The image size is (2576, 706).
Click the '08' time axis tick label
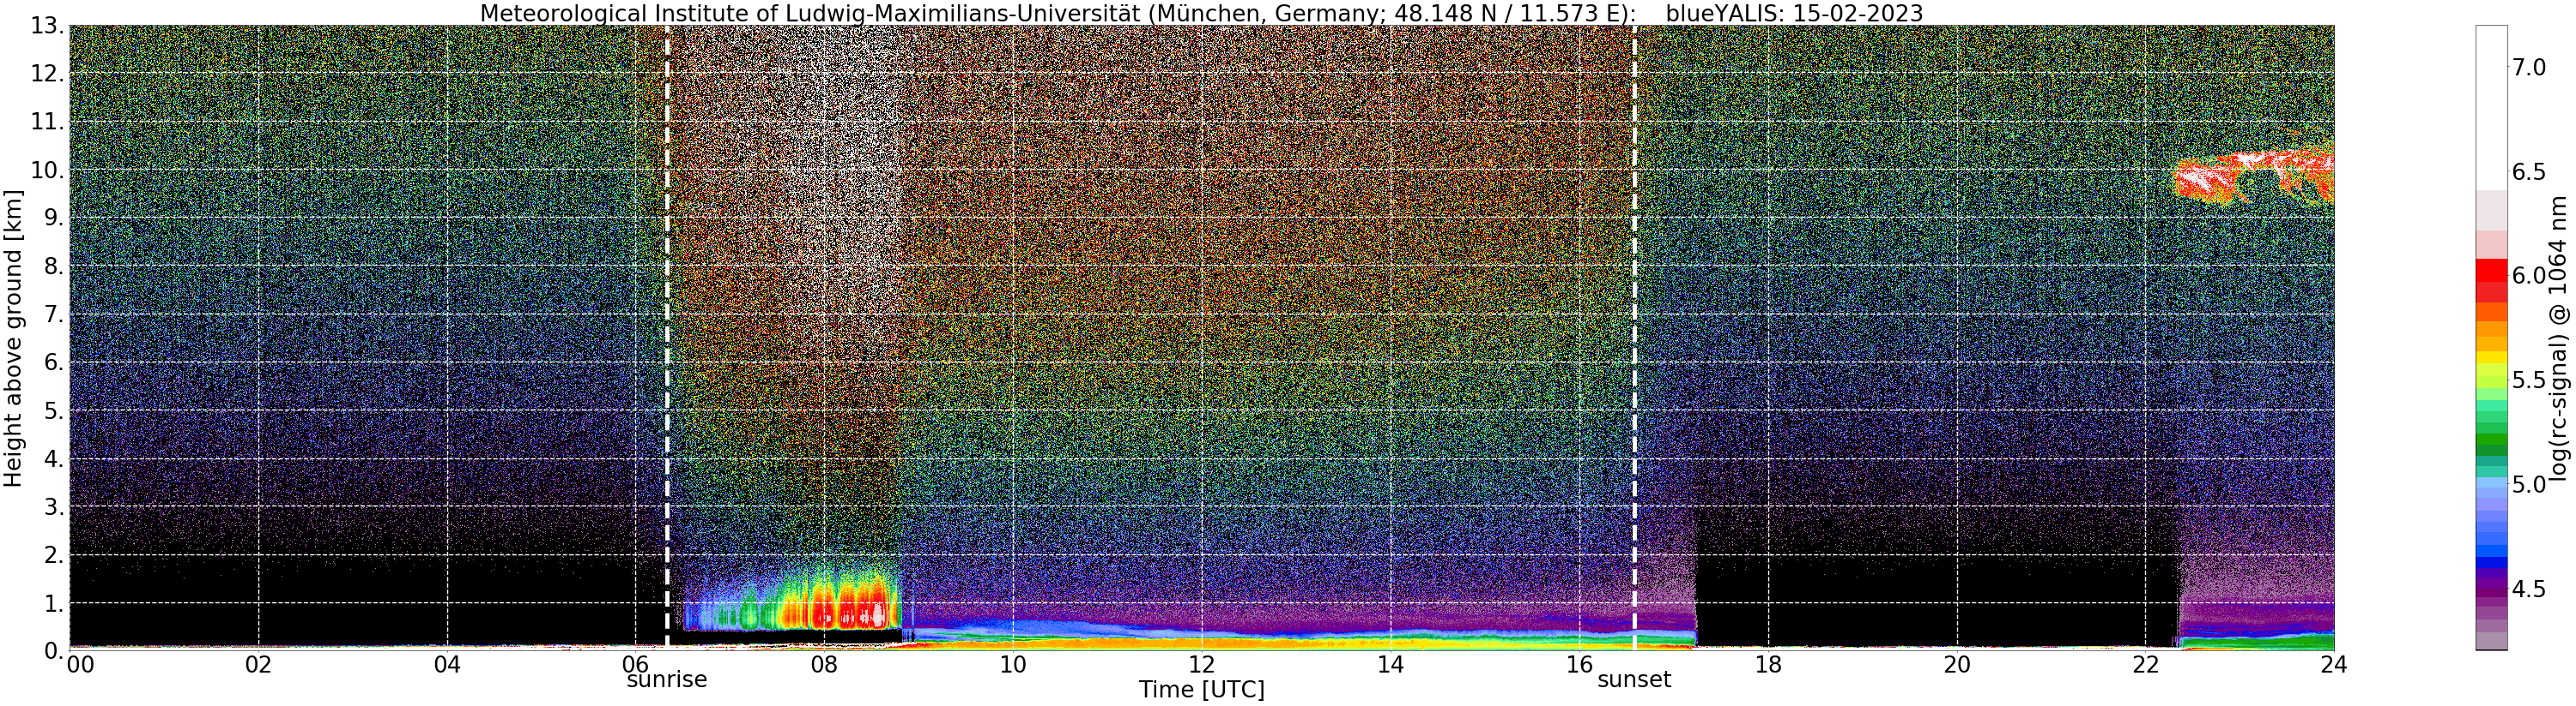(824, 665)
